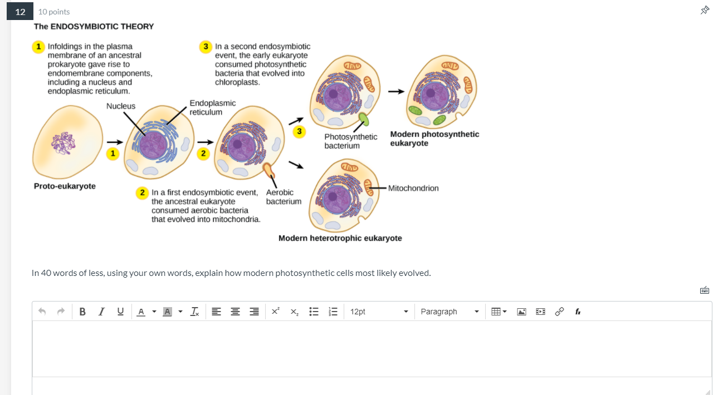
Task: Clear formatting of selected text
Action: coord(194,312)
